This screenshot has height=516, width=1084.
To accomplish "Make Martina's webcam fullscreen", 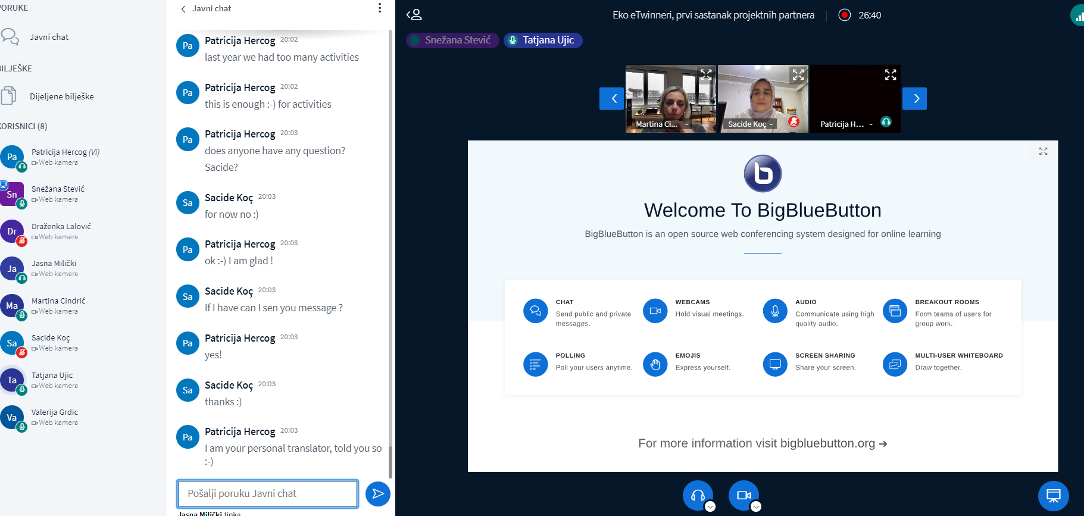I will [x=706, y=74].
